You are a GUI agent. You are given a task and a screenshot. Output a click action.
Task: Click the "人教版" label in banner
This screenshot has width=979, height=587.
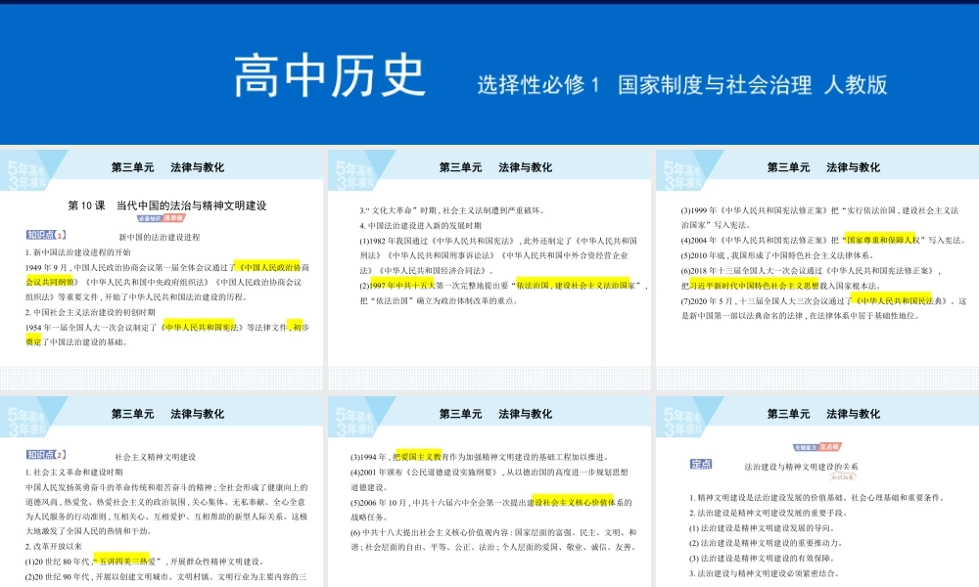click(856, 84)
